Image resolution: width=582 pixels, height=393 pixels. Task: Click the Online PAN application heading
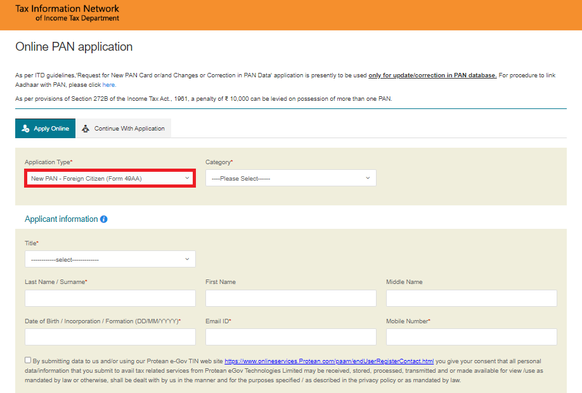point(74,47)
